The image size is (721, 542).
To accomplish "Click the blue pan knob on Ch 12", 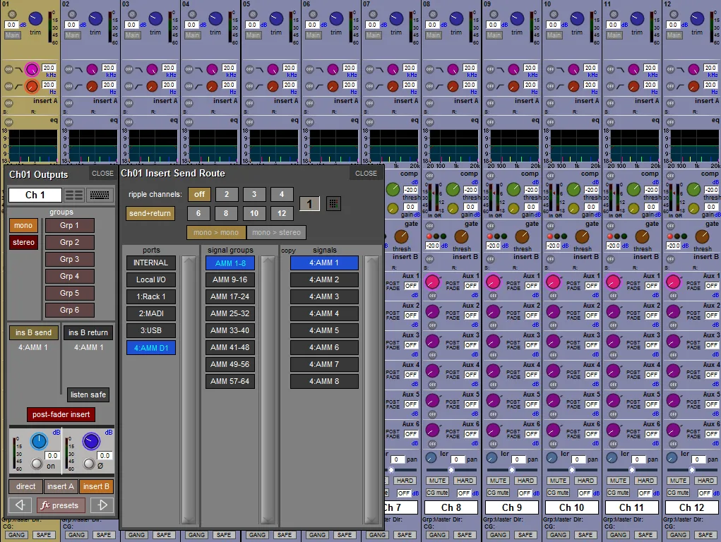I will [x=672, y=457].
